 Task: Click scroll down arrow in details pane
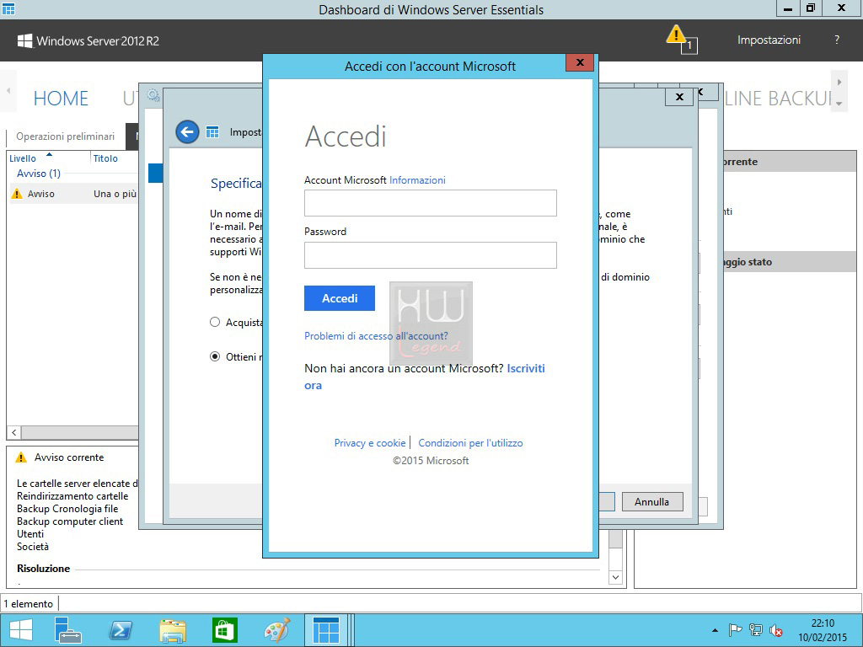[x=615, y=577]
